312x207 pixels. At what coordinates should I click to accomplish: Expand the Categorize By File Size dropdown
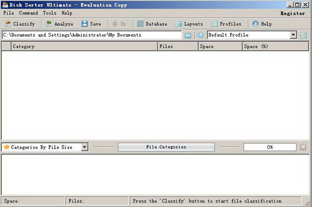click(x=84, y=147)
